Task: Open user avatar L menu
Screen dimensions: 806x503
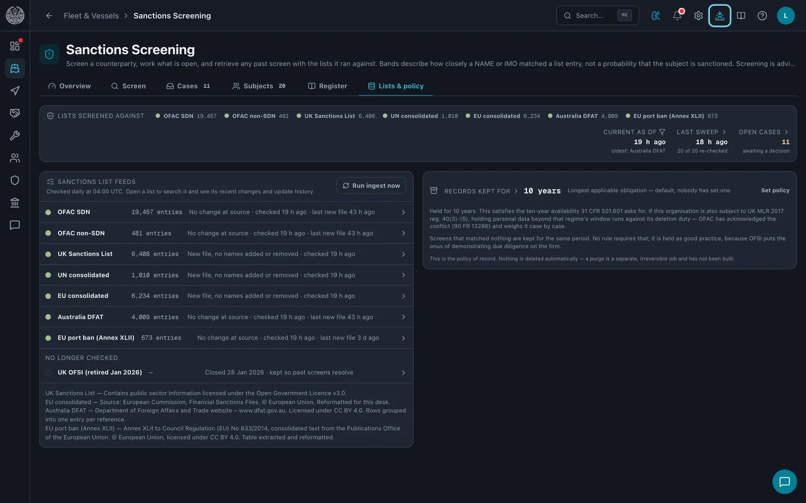Action: (785, 16)
